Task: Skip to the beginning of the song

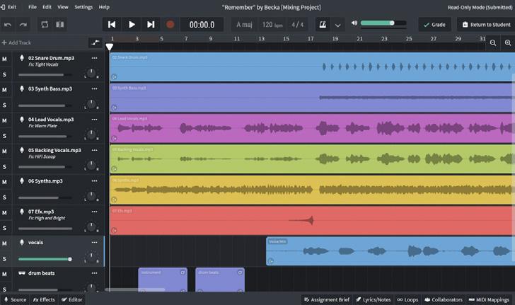Action: [x=112, y=24]
